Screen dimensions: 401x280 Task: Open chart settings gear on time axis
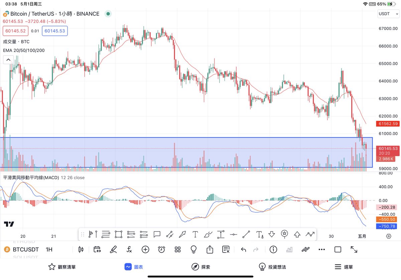pyautogui.click(x=388, y=236)
